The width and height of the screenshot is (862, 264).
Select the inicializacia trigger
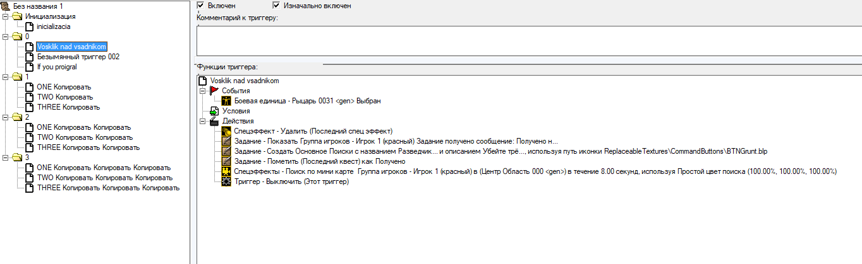click(54, 26)
